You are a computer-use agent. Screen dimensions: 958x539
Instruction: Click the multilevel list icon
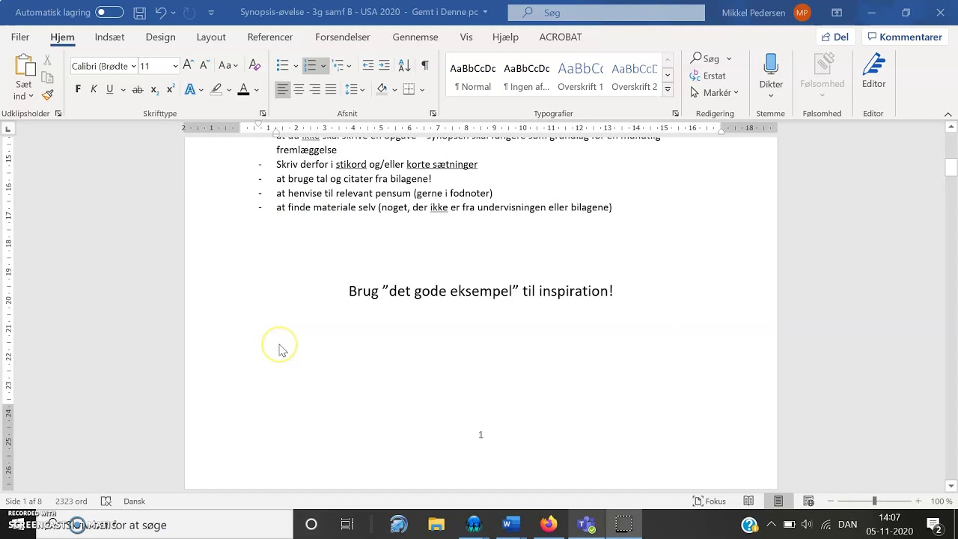[x=338, y=66]
